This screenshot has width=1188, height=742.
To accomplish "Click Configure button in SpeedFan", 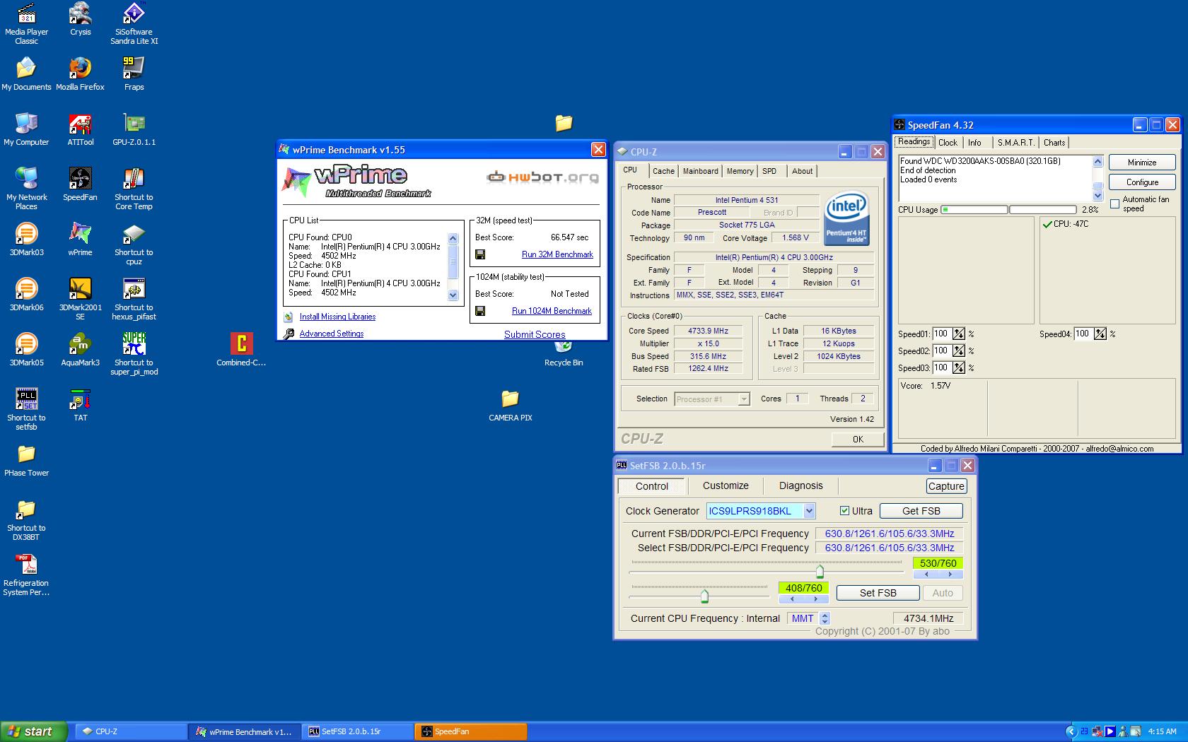I will (1142, 182).
